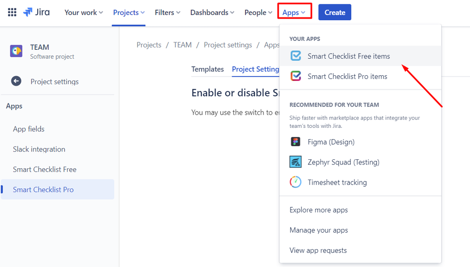Click the Jira logo
Viewport: 470px width, 267px height.
[x=36, y=12]
